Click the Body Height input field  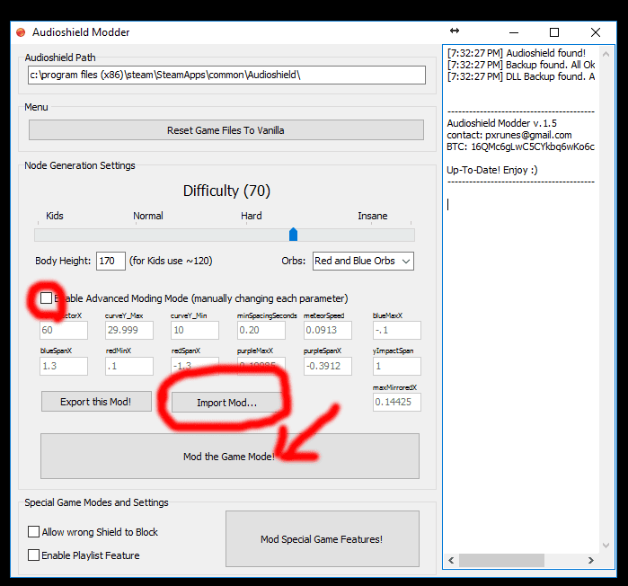click(111, 262)
